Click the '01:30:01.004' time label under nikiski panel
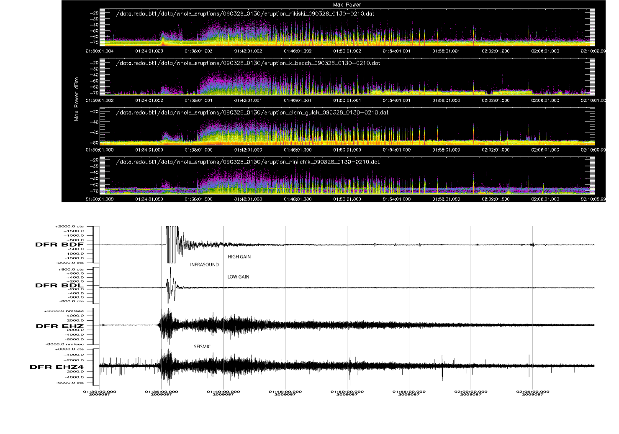The height and width of the screenshot is (434, 619). [100, 51]
